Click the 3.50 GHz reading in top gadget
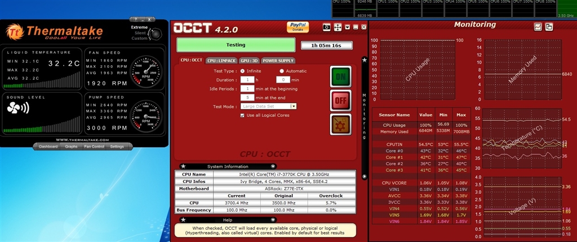The image size is (577, 242). click(x=566, y=16)
